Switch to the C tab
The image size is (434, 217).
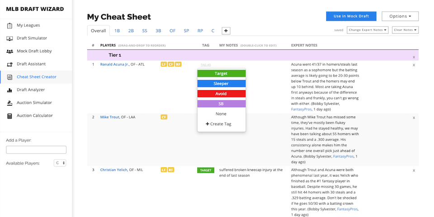pyautogui.click(x=213, y=31)
